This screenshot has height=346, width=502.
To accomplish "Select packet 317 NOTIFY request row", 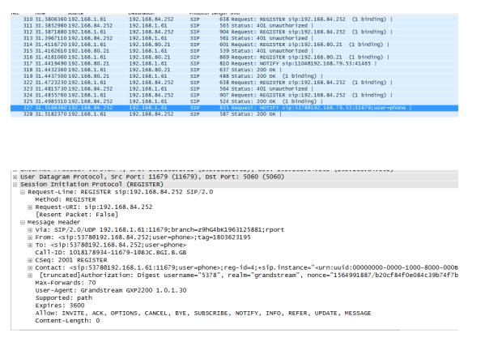I will tap(234, 63).
